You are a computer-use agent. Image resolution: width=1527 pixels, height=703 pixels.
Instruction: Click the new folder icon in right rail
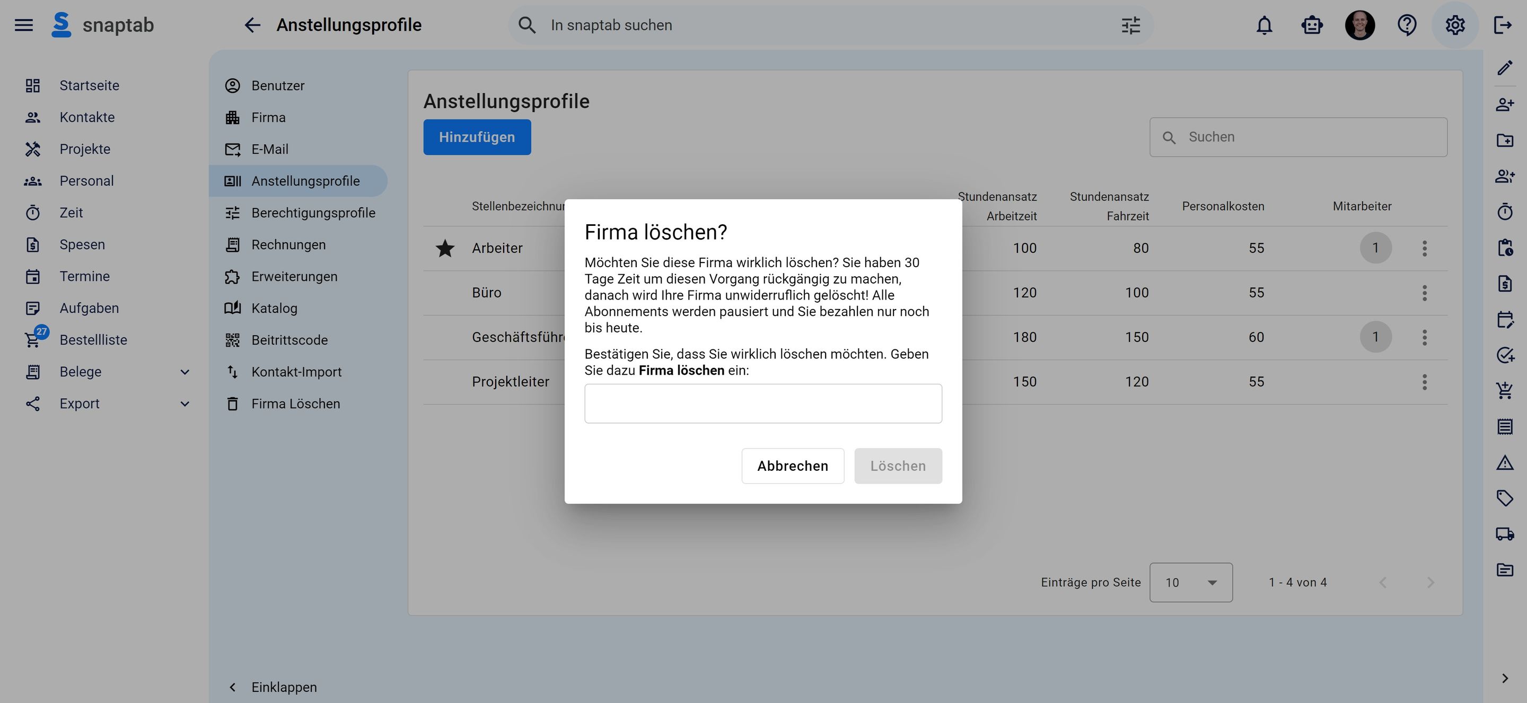[x=1505, y=140]
